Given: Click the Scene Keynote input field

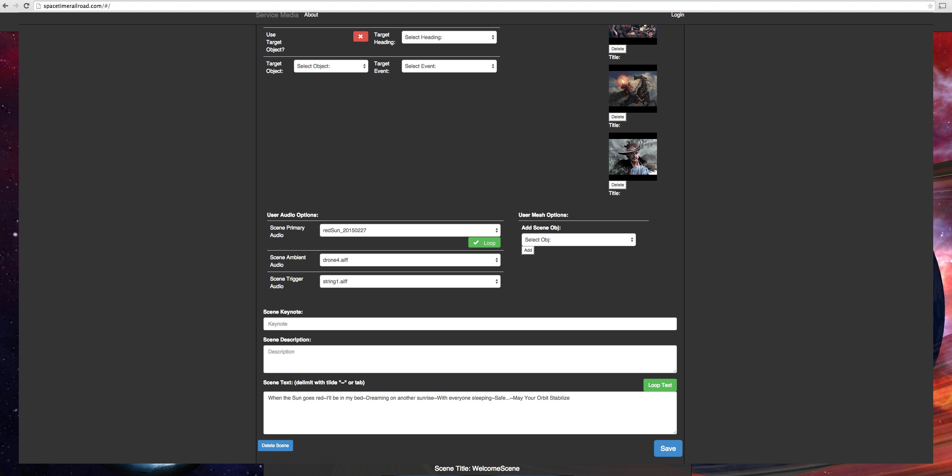Looking at the screenshot, I should pyautogui.click(x=470, y=324).
